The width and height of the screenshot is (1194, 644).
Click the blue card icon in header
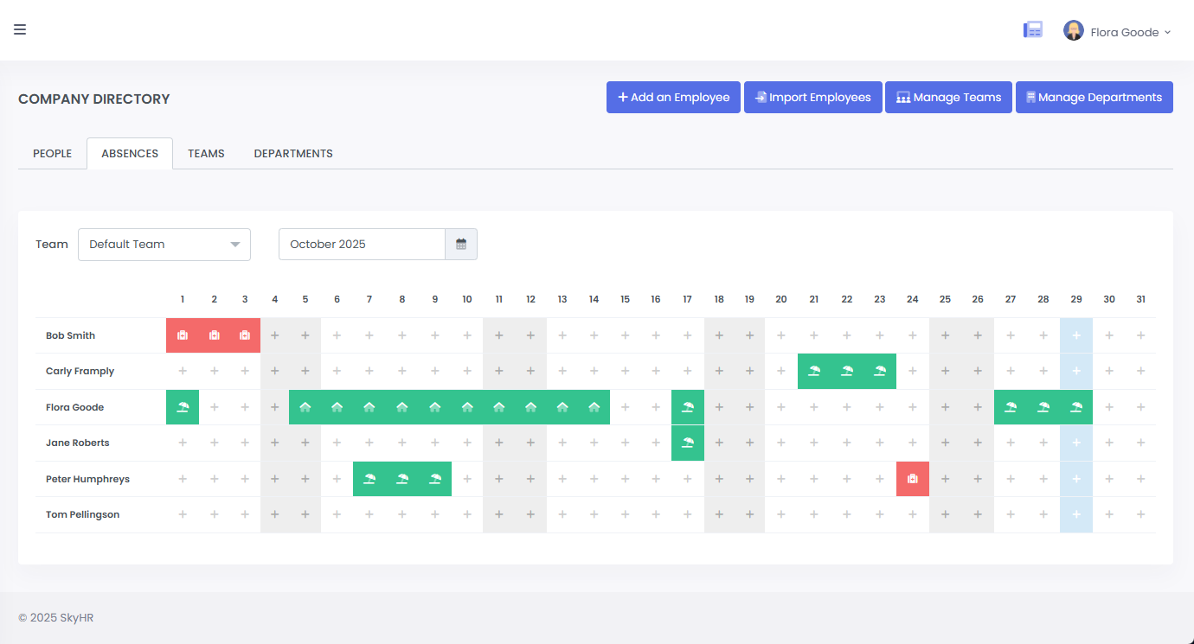(1033, 30)
